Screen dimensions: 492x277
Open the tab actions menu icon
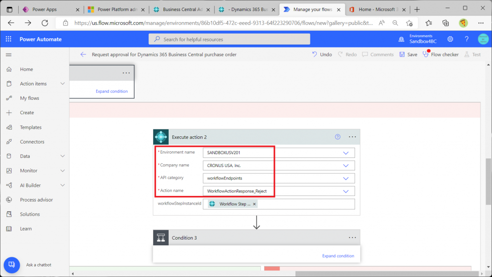[x=10, y=10]
